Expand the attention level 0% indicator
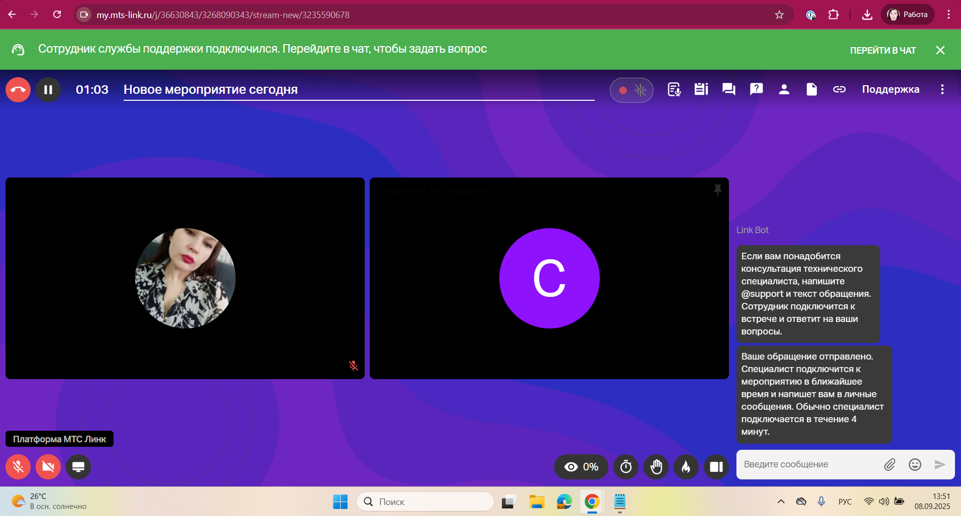961x516 pixels. 581,467
